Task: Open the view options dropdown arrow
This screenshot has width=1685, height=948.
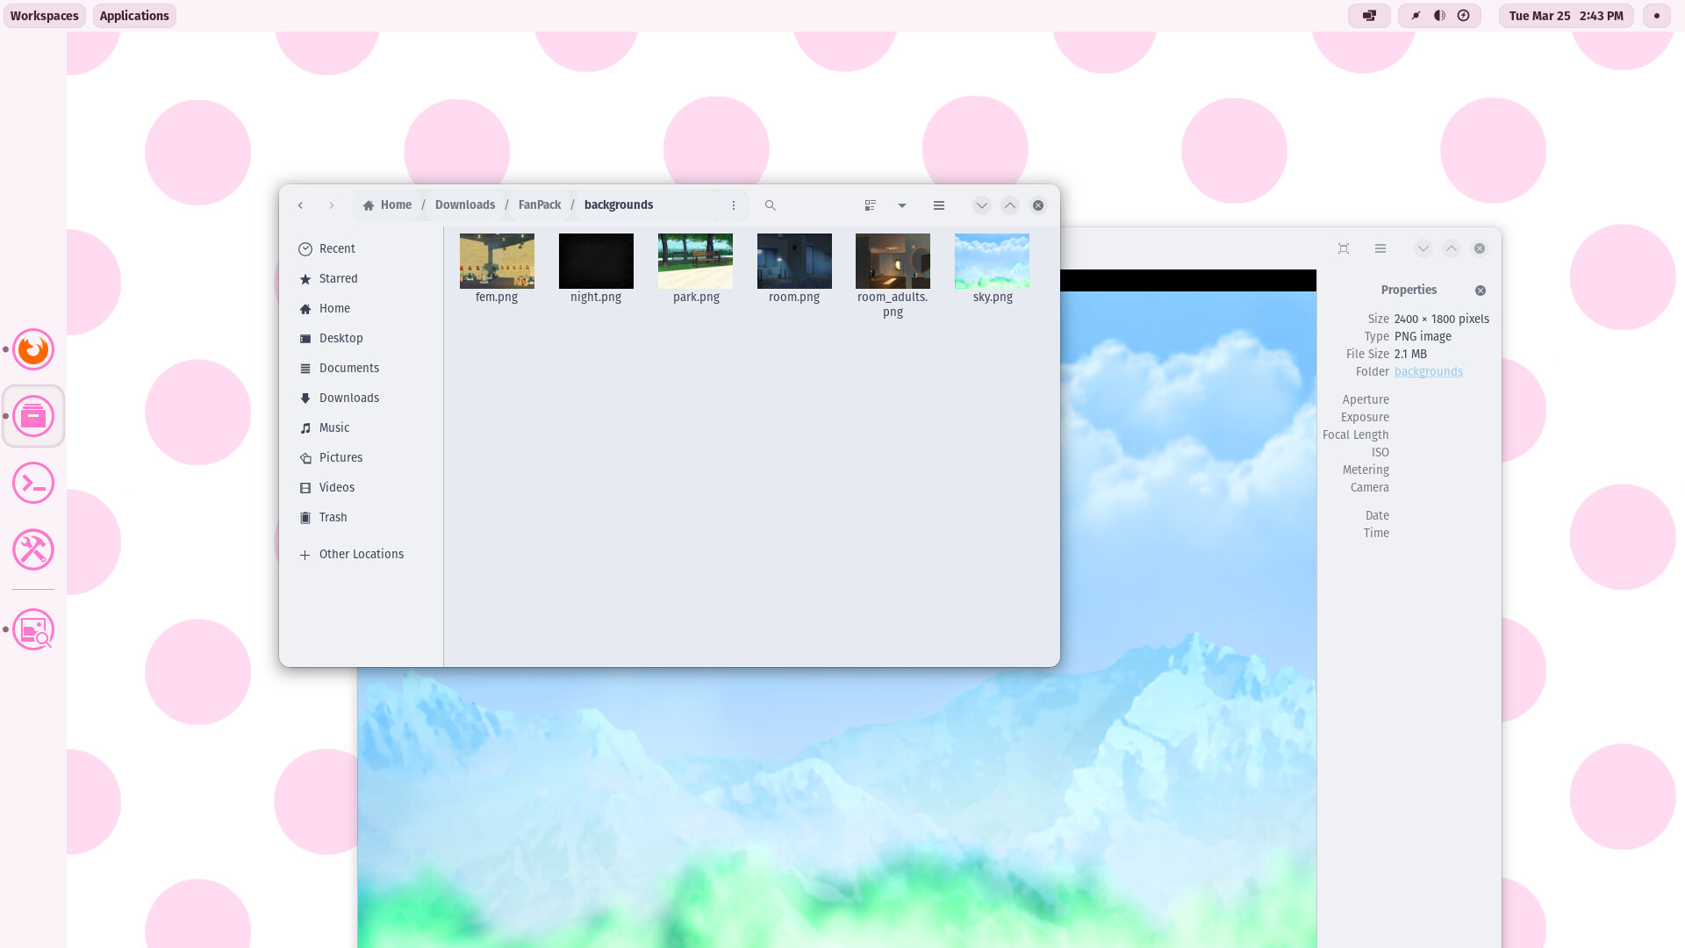Action: (x=902, y=205)
